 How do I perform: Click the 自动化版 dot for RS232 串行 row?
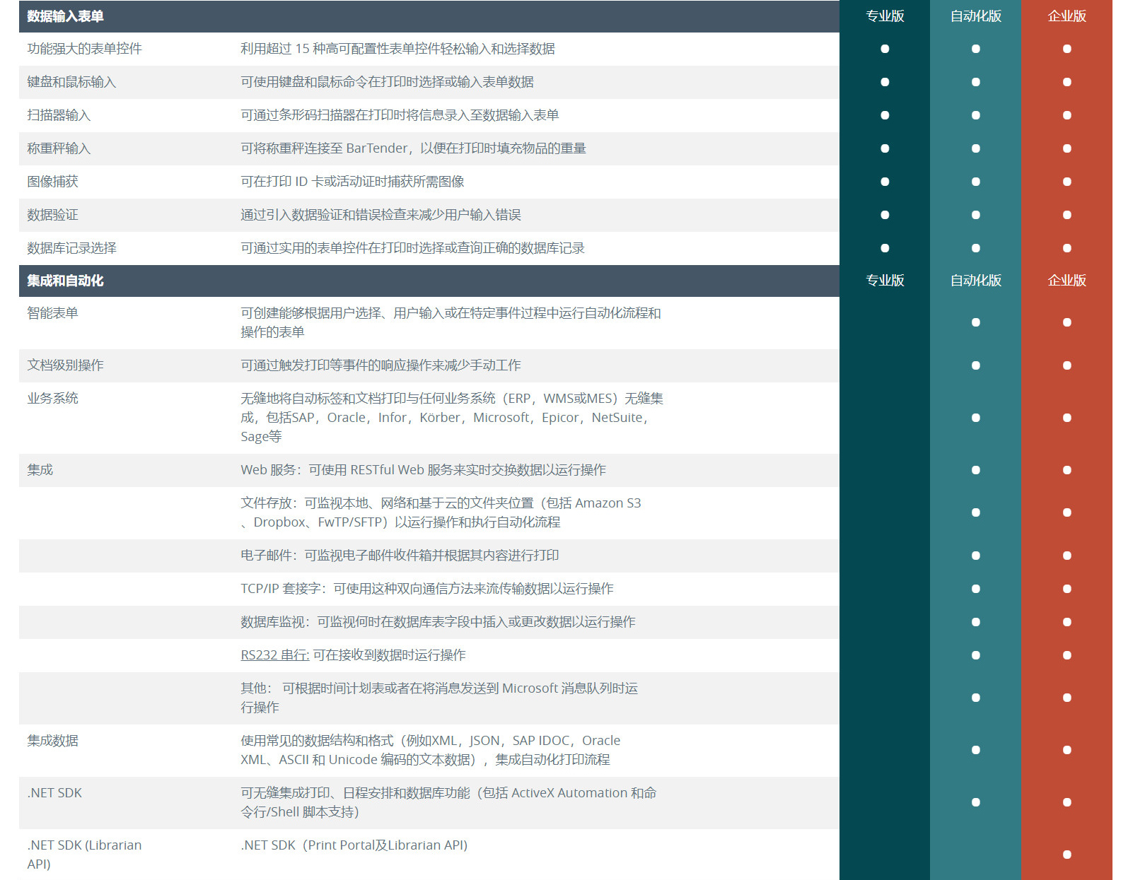pyautogui.click(x=976, y=655)
